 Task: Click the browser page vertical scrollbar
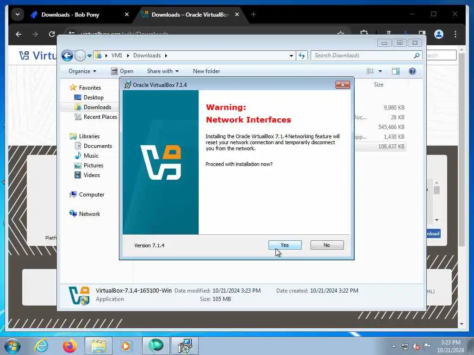[x=462, y=150]
